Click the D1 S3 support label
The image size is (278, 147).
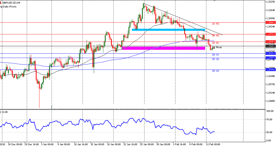coord(216,71)
